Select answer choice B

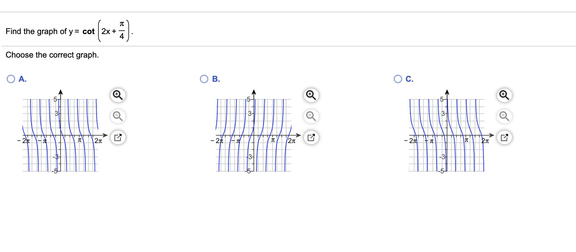click(204, 79)
